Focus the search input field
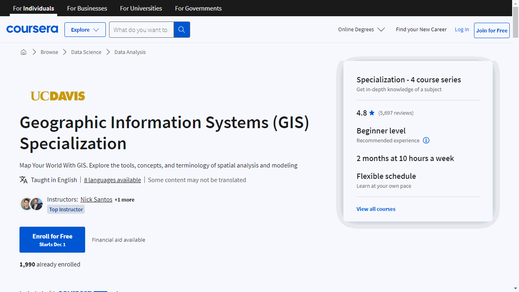Image resolution: width=519 pixels, height=292 pixels. click(x=142, y=30)
